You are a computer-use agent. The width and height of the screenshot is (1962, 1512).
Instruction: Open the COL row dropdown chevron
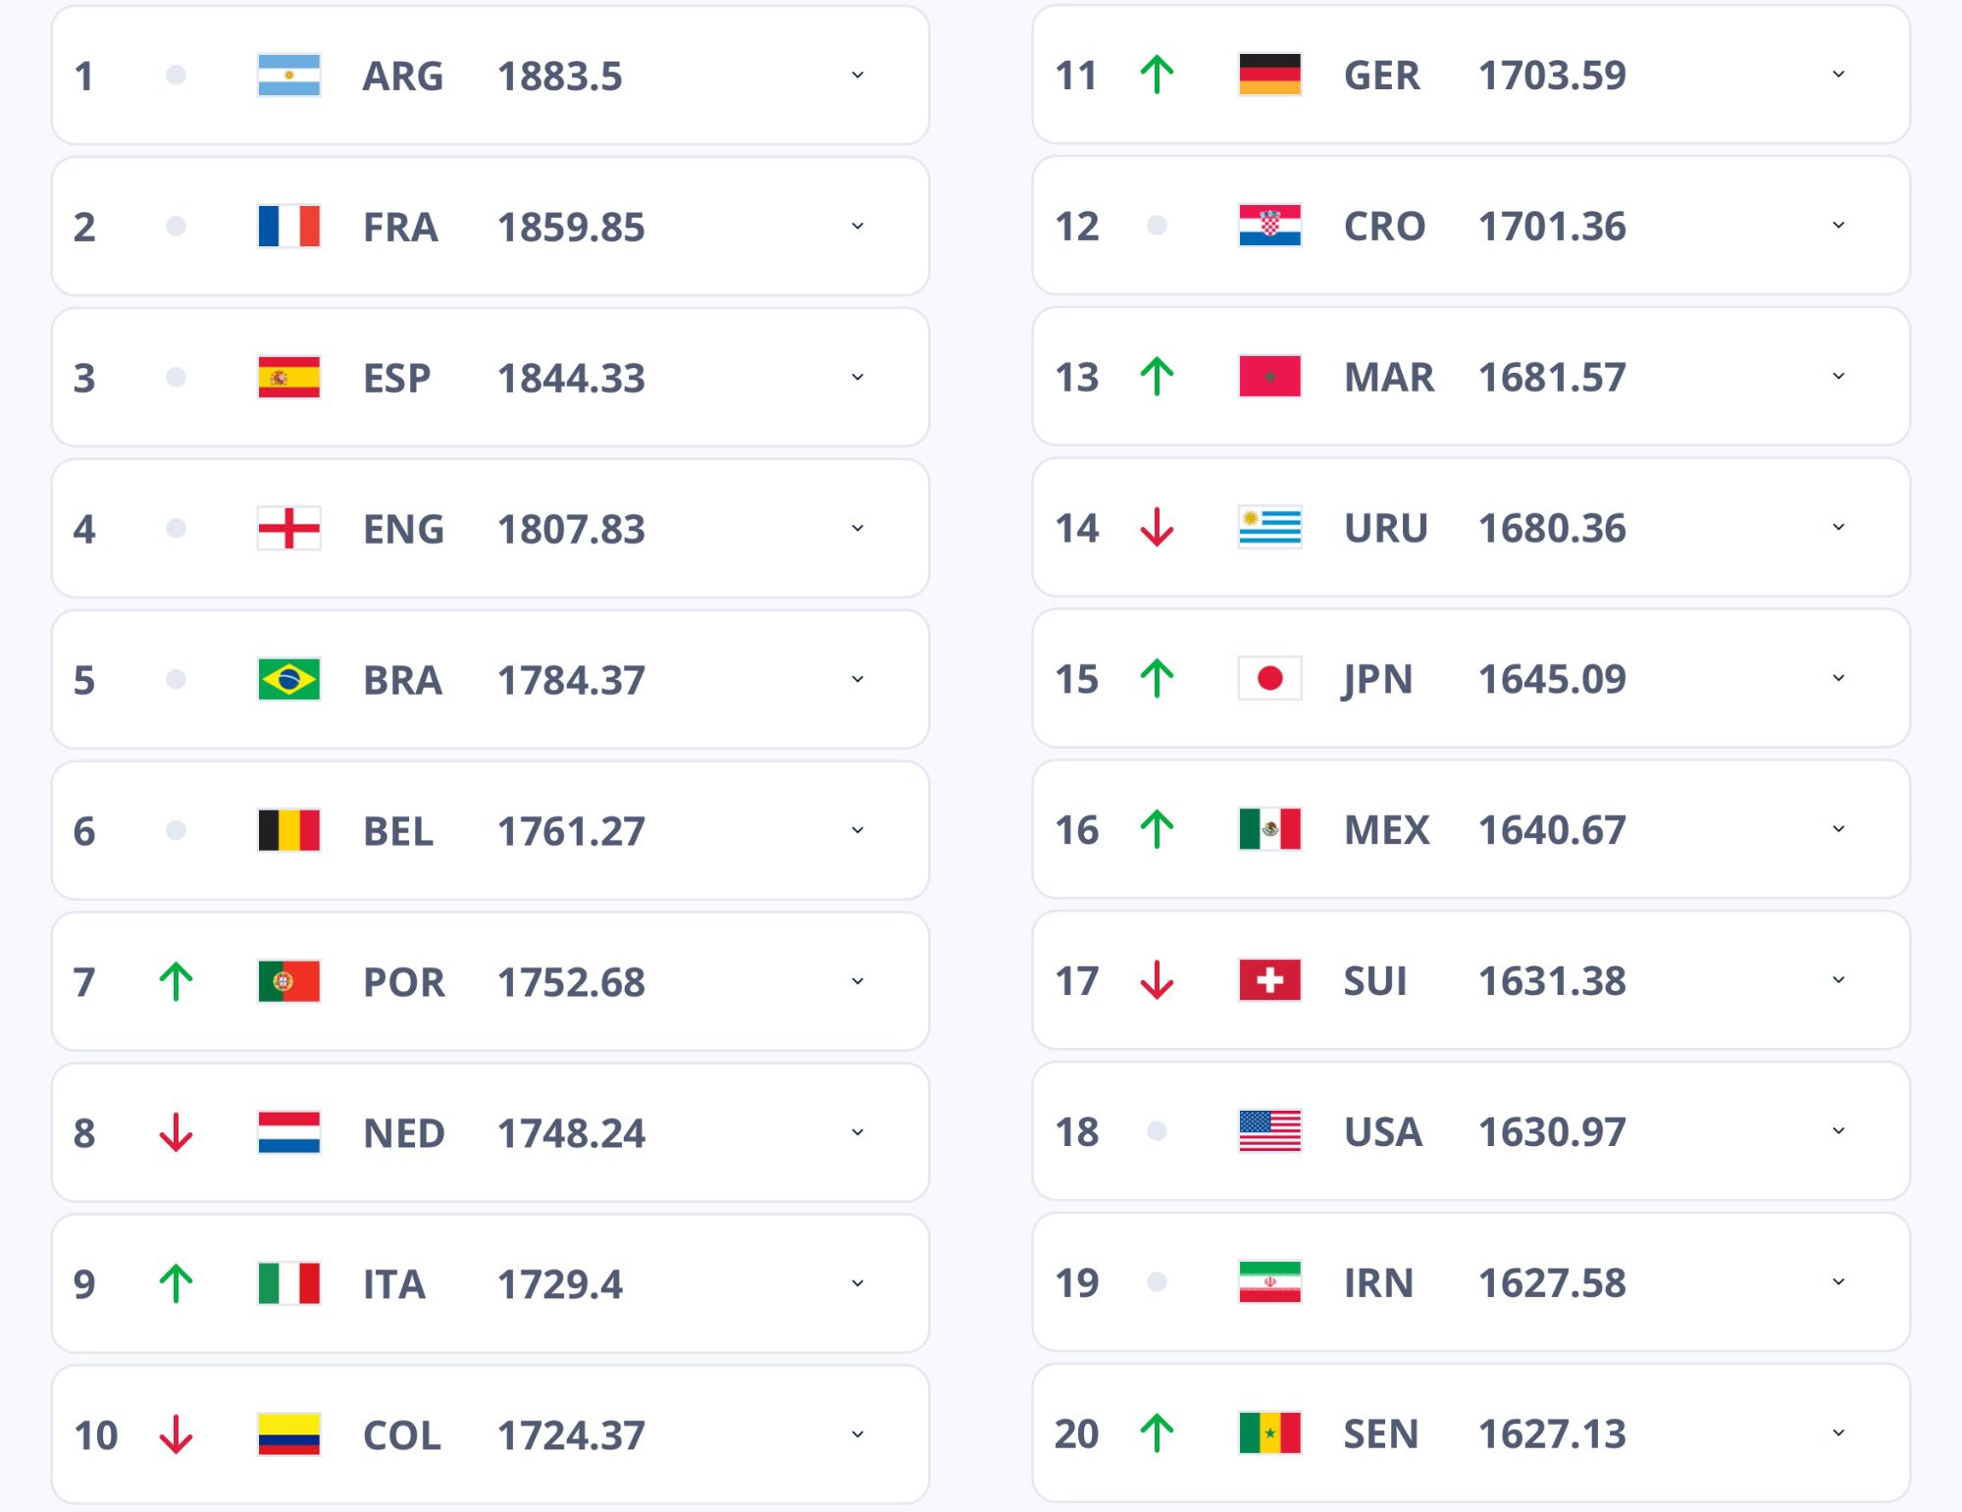857,1434
